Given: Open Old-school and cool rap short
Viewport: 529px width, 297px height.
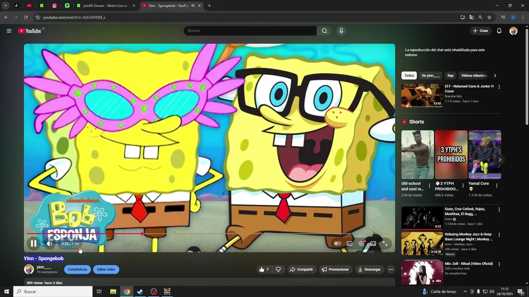Looking at the screenshot, I should (417, 155).
